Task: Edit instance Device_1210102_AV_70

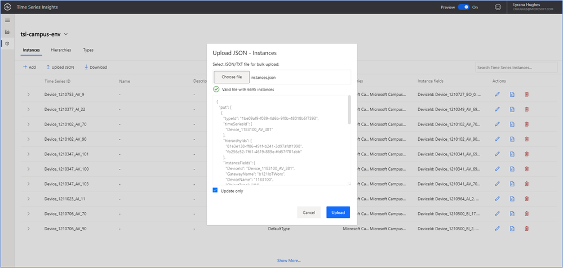Action: 497,124
